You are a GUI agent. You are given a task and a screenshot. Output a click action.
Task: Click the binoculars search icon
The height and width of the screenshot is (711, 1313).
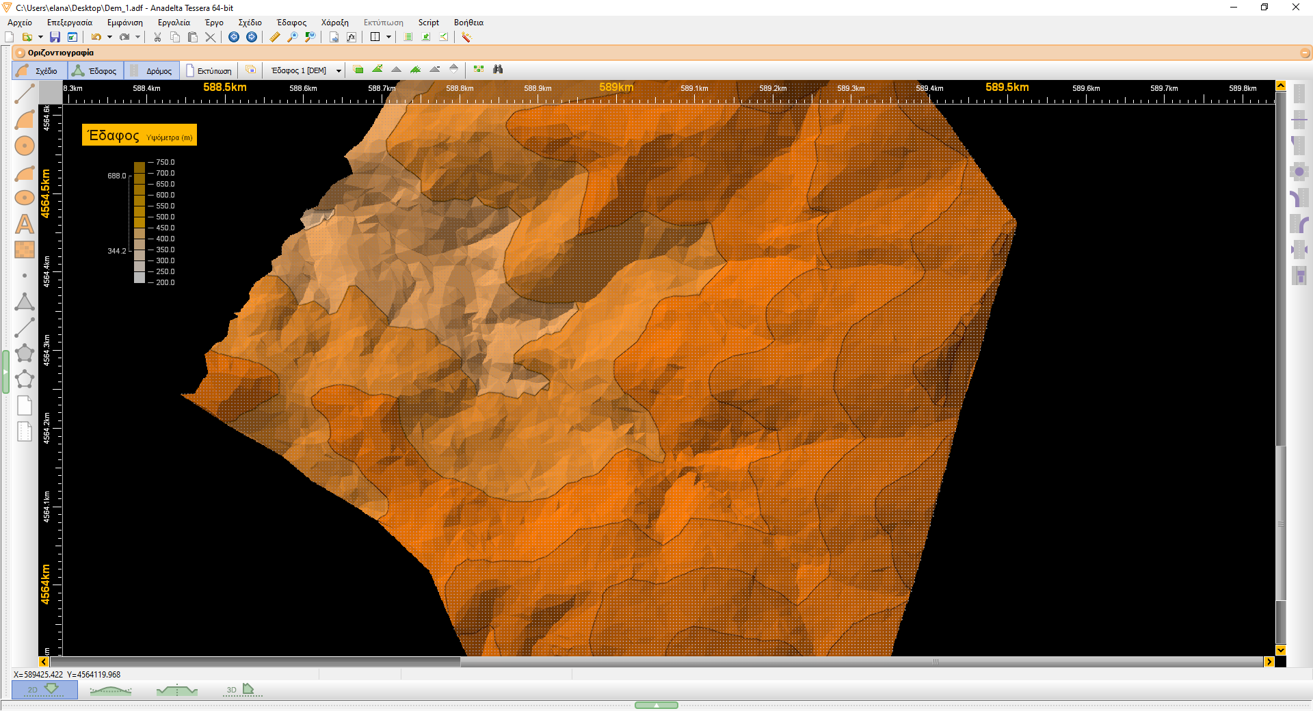498,69
